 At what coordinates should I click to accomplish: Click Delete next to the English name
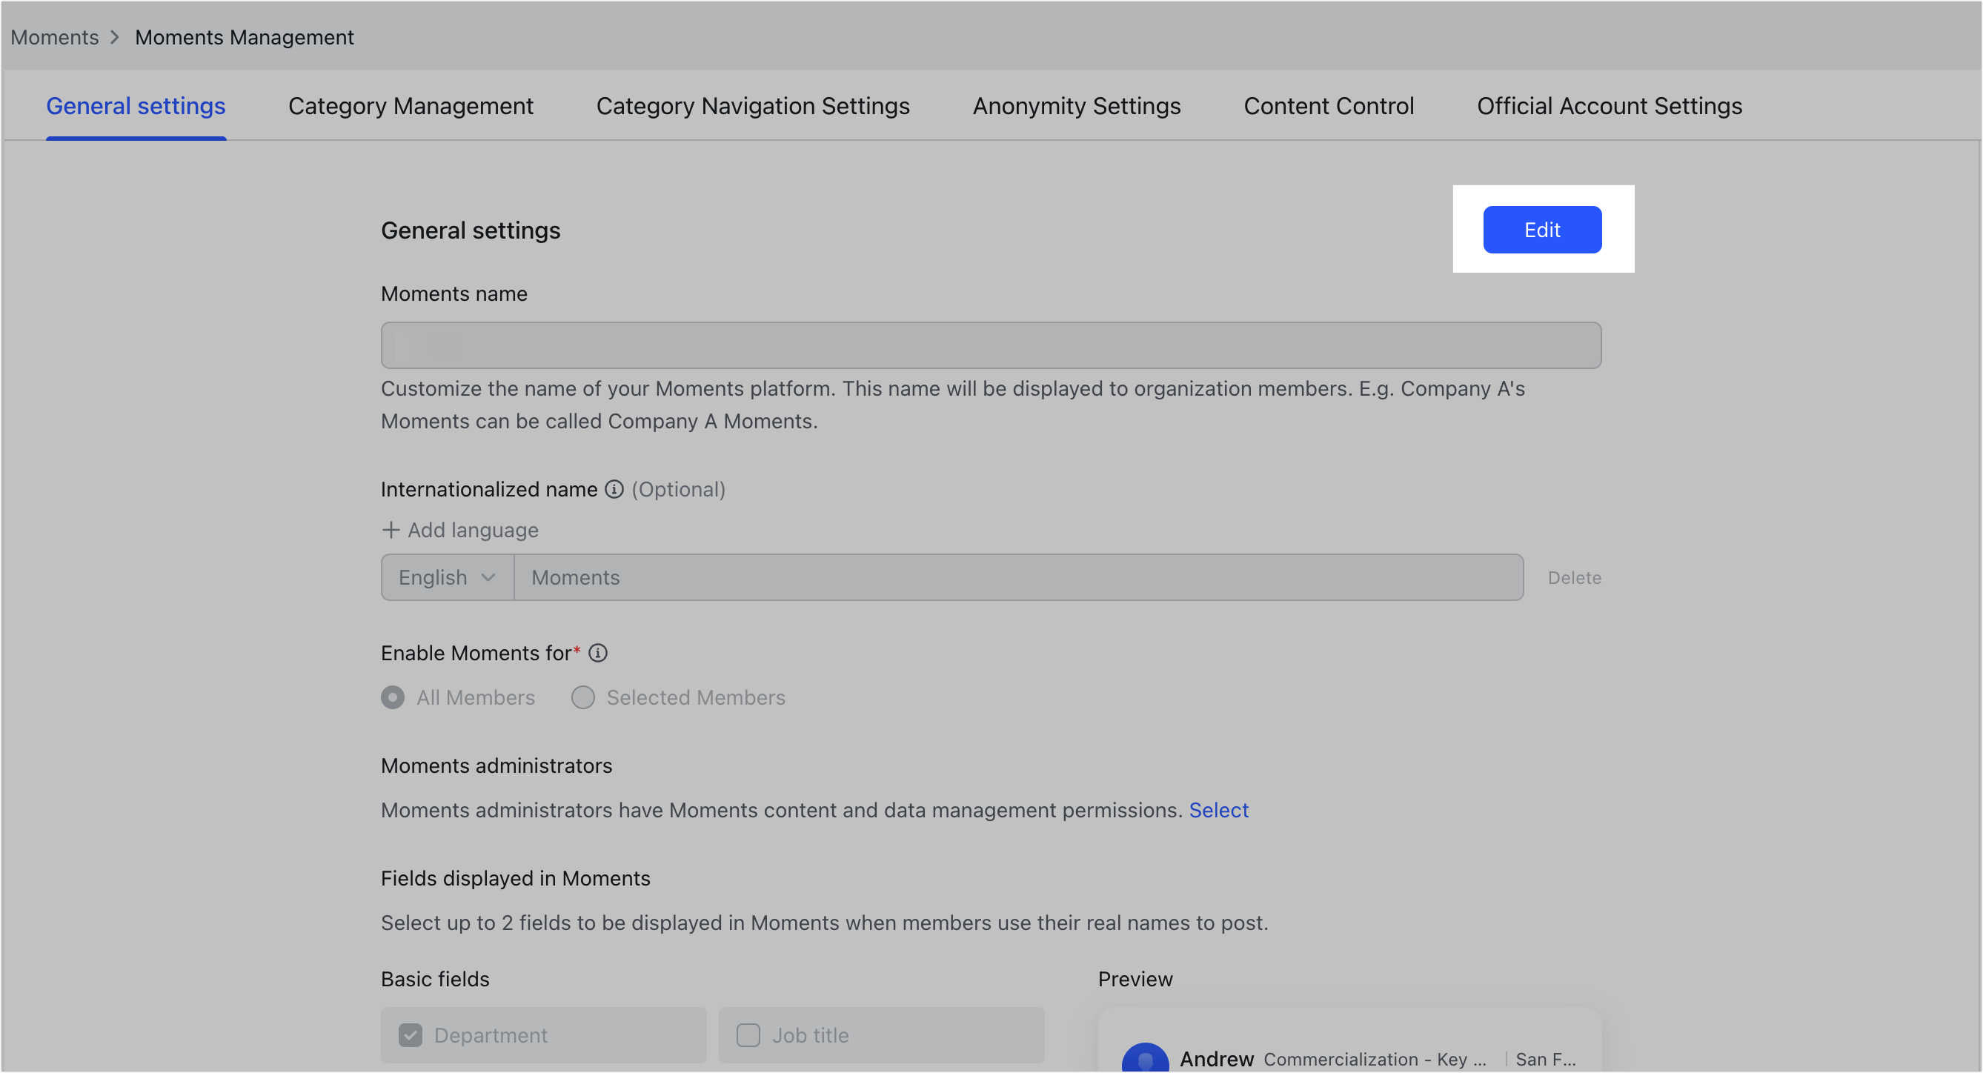pos(1574,577)
